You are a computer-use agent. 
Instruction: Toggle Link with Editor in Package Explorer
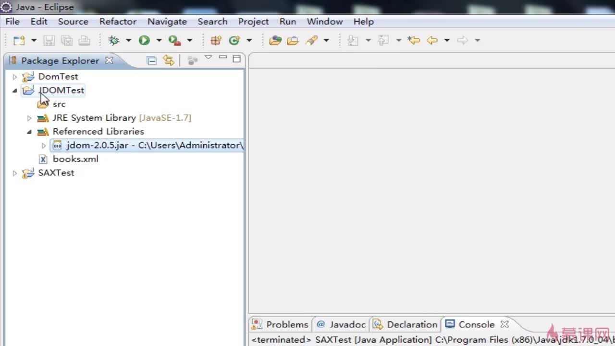point(168,61)
